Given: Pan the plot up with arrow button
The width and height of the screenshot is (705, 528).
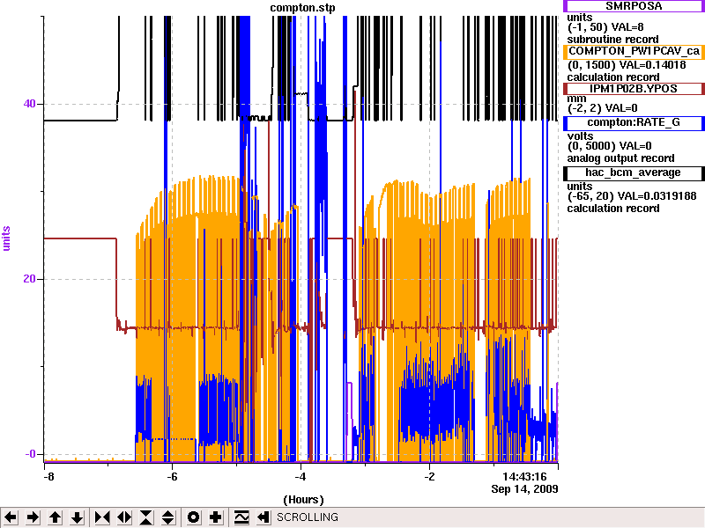Looking at the screenshot, I should 55,517.
